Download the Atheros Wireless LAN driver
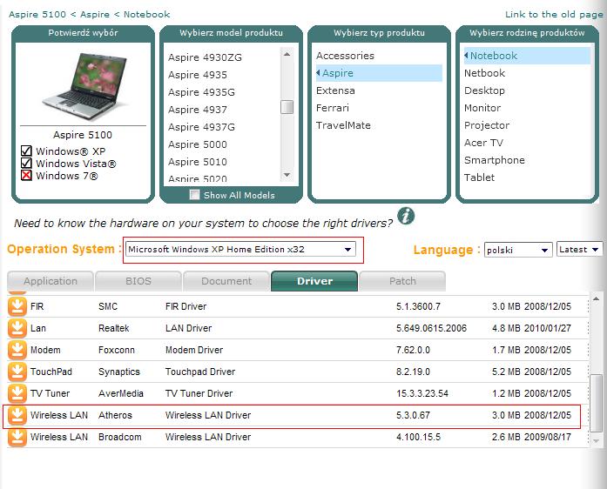Image resolution: width=607 pixels, height=489 pixels. [17, 415]
